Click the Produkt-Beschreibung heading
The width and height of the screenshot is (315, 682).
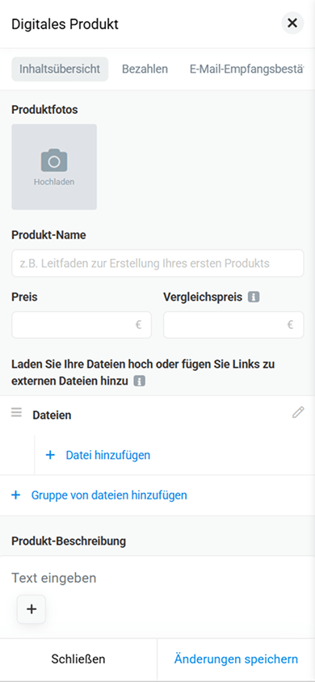point(69,541)
